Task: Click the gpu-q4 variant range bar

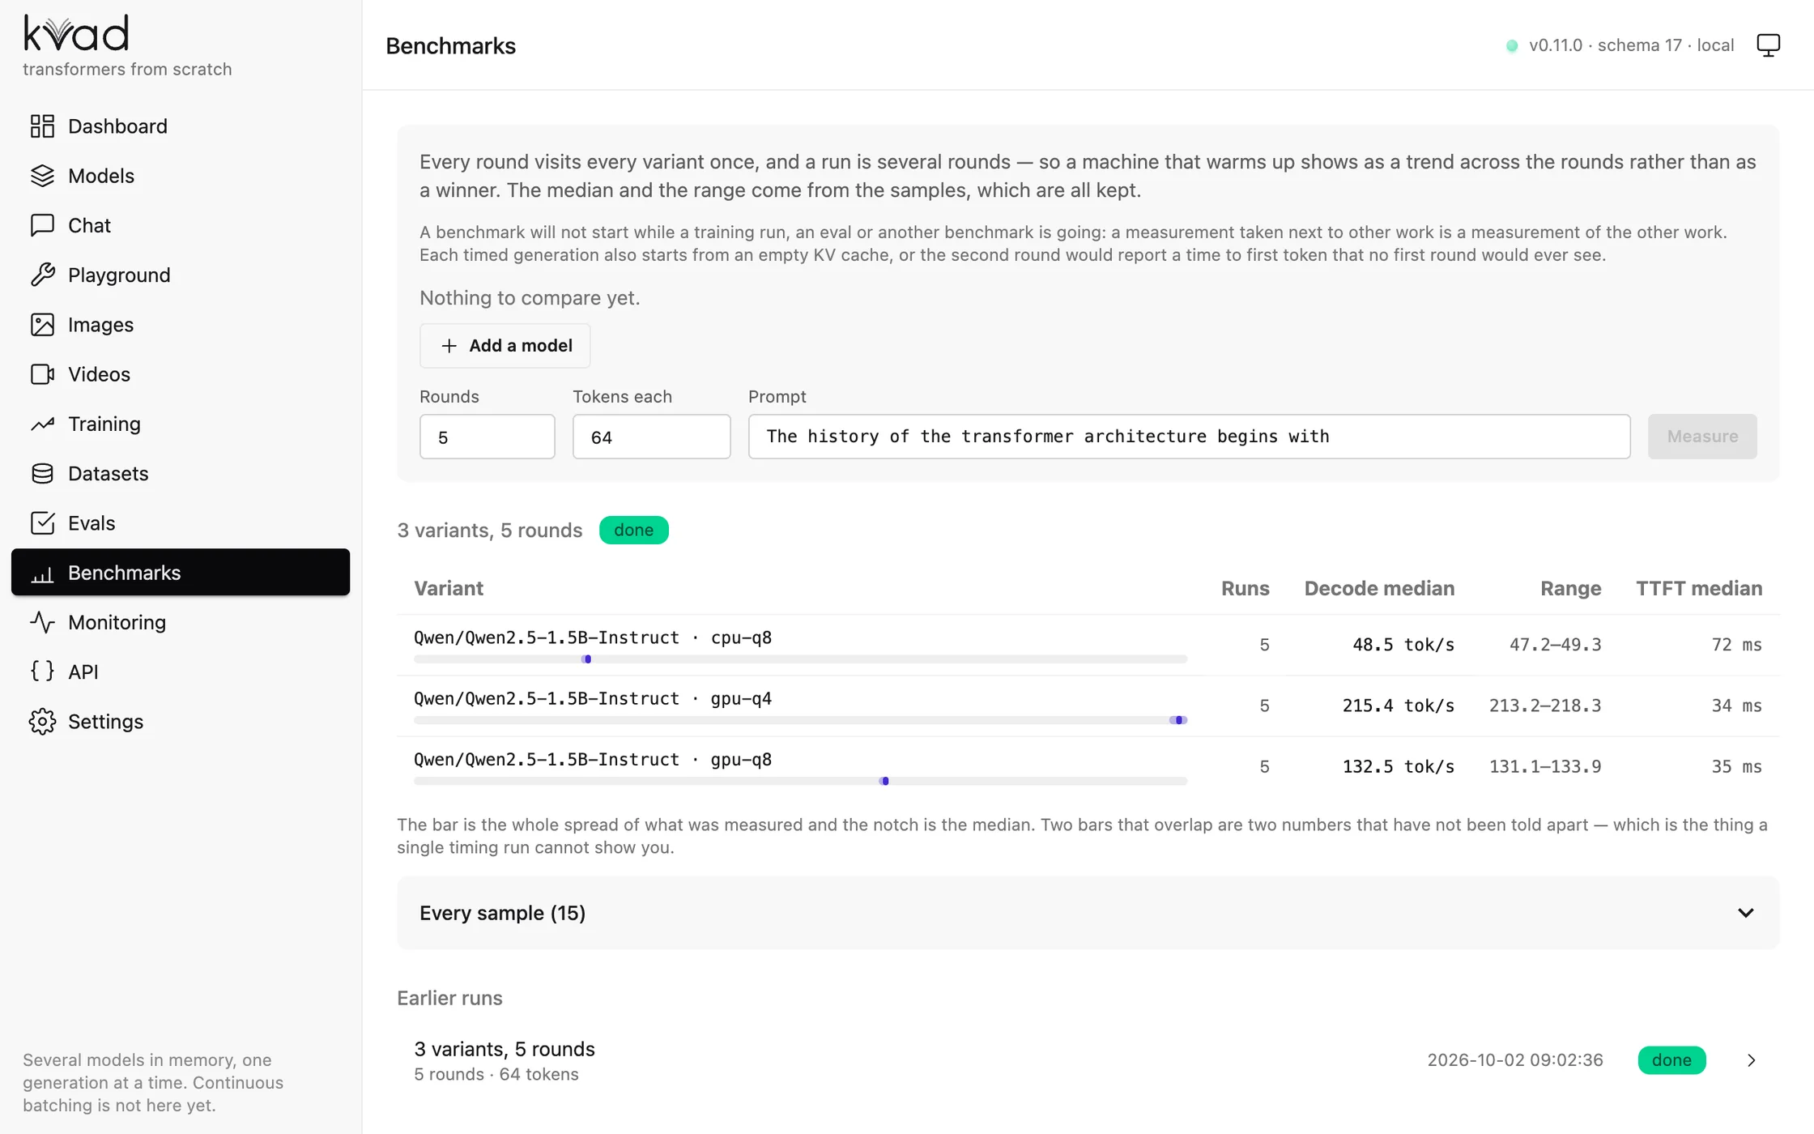Action: [800, 720]
